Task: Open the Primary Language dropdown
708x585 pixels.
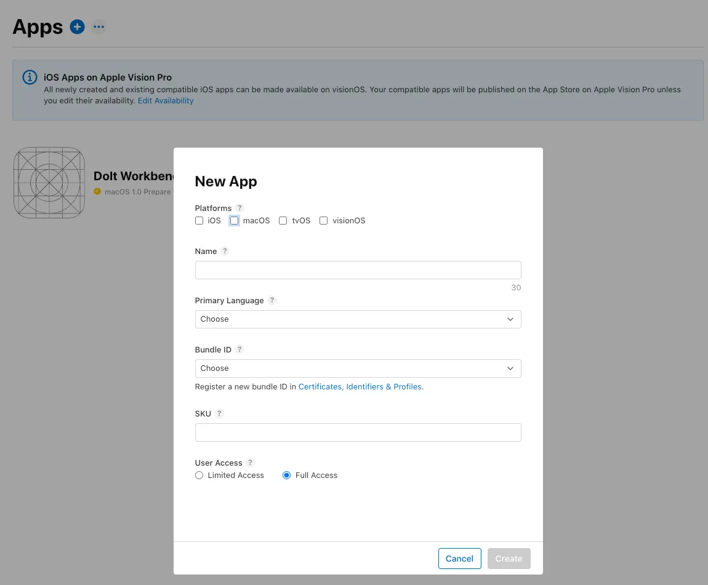Action: (x=358, y=319)
